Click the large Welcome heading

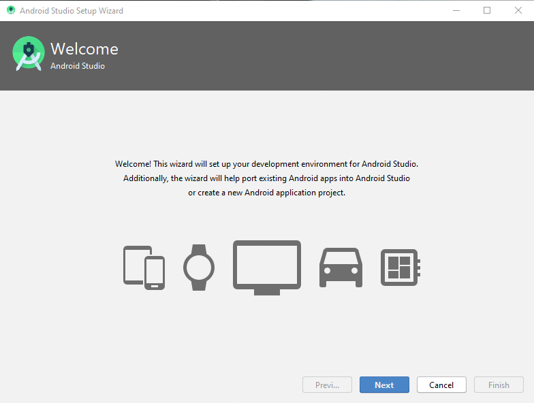point(84,49)
